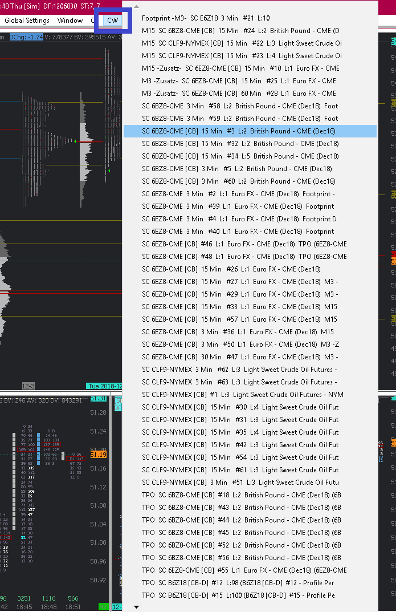This screenshot has height=612, width=396.
Task: Select SC 6EZ8-CME 15 Min #29 M3
Action: tap(250, 294)
